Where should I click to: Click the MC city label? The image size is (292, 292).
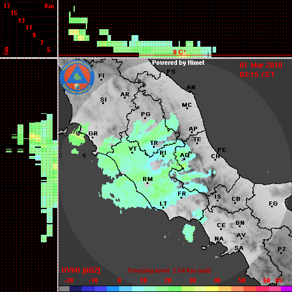pos(187,105)
